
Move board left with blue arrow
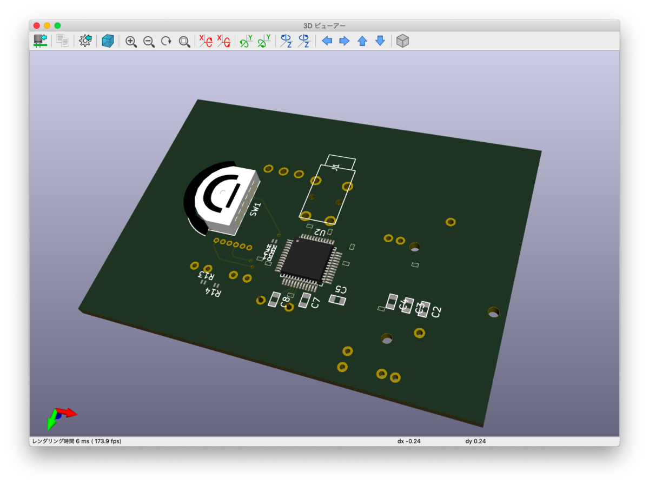(327, 41)
